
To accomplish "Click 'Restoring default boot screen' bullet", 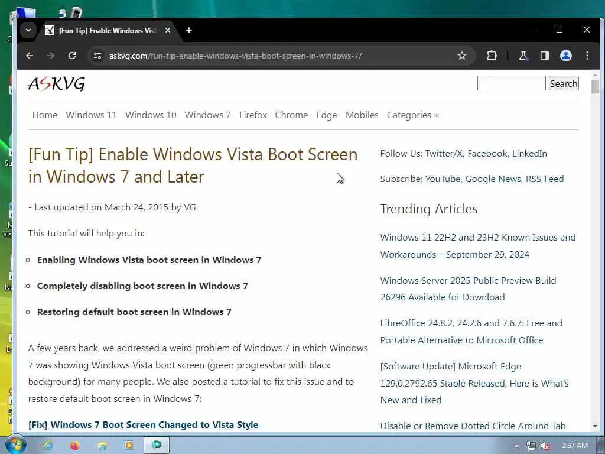I will click(134, 312).
